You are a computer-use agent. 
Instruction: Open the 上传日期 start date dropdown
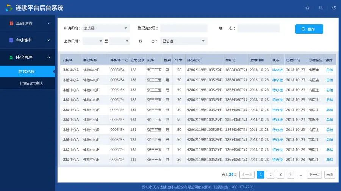coord(93,41)
